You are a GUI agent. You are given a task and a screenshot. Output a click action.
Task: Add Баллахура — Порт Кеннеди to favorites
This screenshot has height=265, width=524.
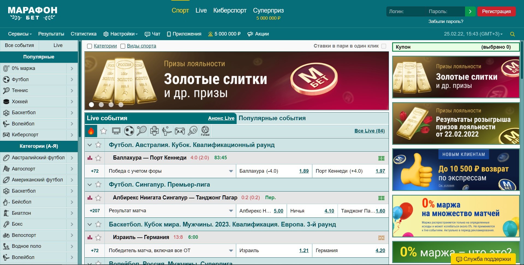point(98,158)
